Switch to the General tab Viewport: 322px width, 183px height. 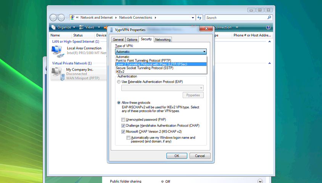pyautogui.click(x=118, y=40)
